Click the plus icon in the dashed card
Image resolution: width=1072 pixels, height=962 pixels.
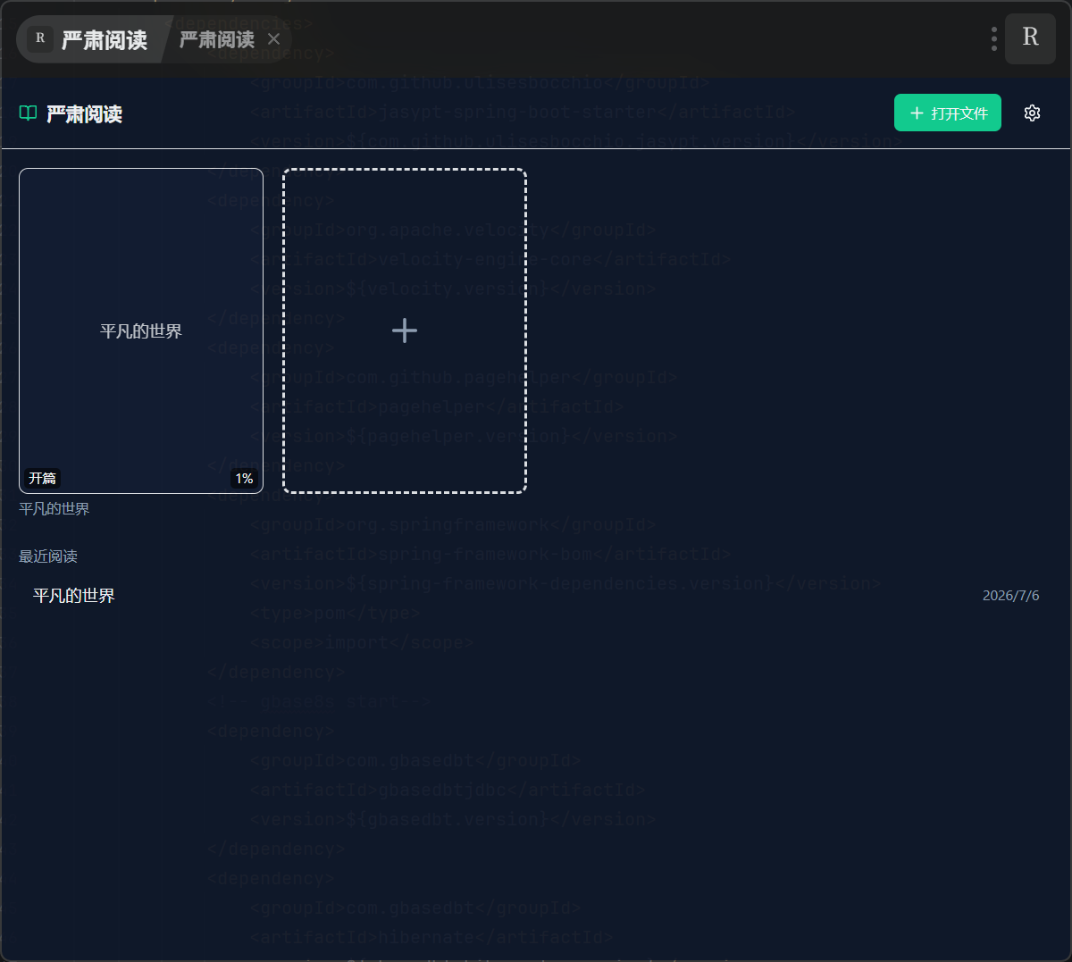point(405,330)
